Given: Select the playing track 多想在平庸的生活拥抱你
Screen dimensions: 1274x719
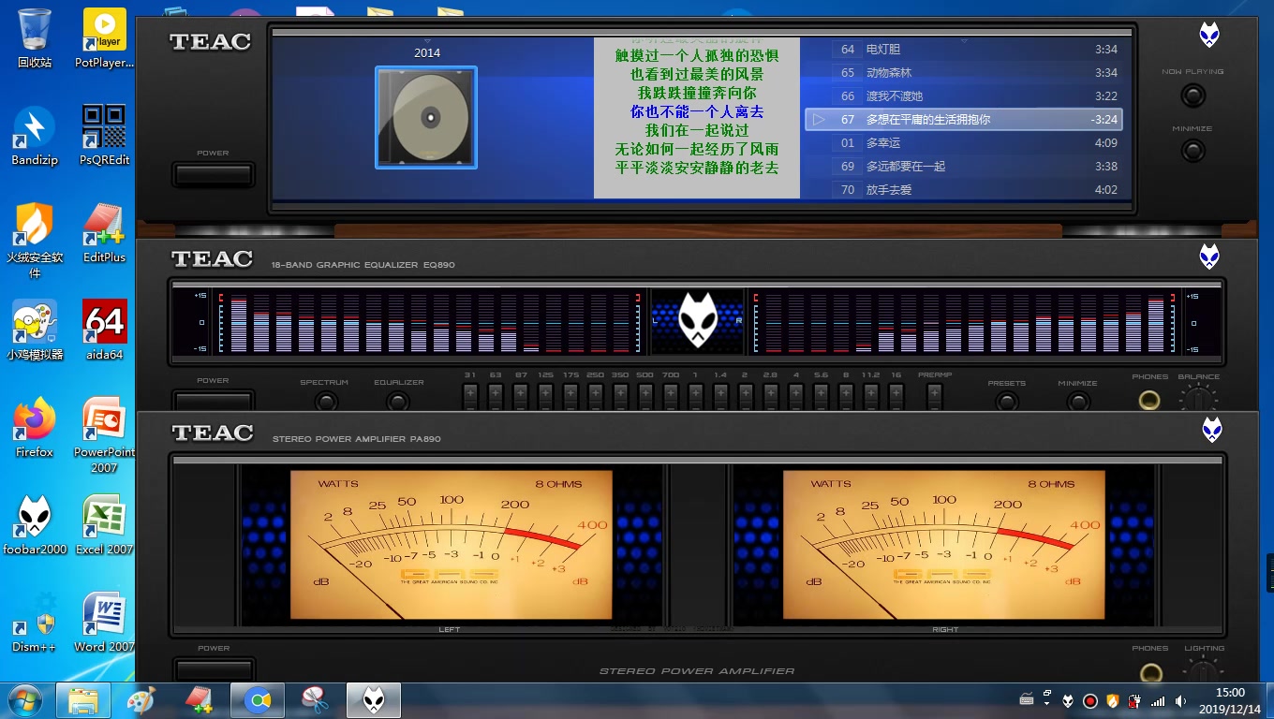Looking at the screenshot, I should (963, 119).
